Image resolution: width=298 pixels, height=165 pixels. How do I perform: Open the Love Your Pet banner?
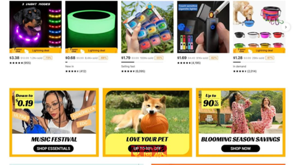point(147,123)
